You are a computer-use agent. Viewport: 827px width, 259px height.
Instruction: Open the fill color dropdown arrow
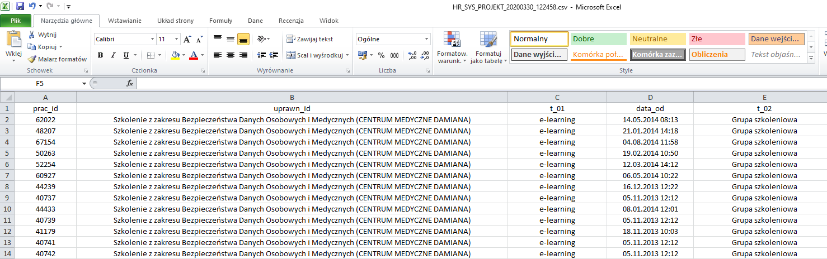pos(183,55)
